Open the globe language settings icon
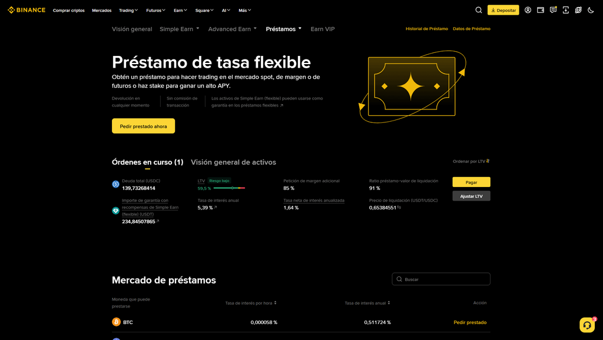Screen dimensions: 603x340 coord(578,10)
